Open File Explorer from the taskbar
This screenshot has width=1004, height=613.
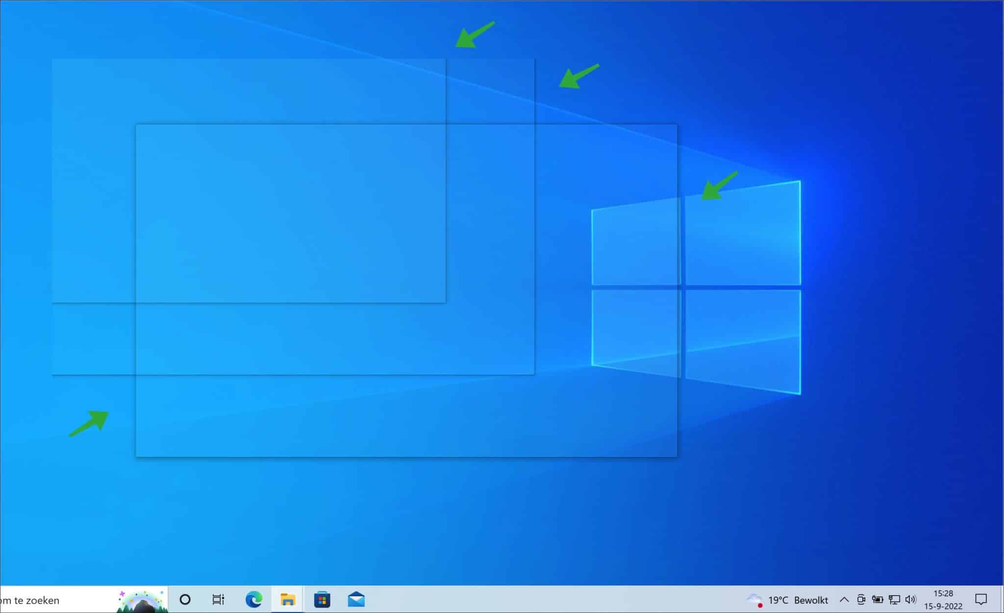point(287,600)
